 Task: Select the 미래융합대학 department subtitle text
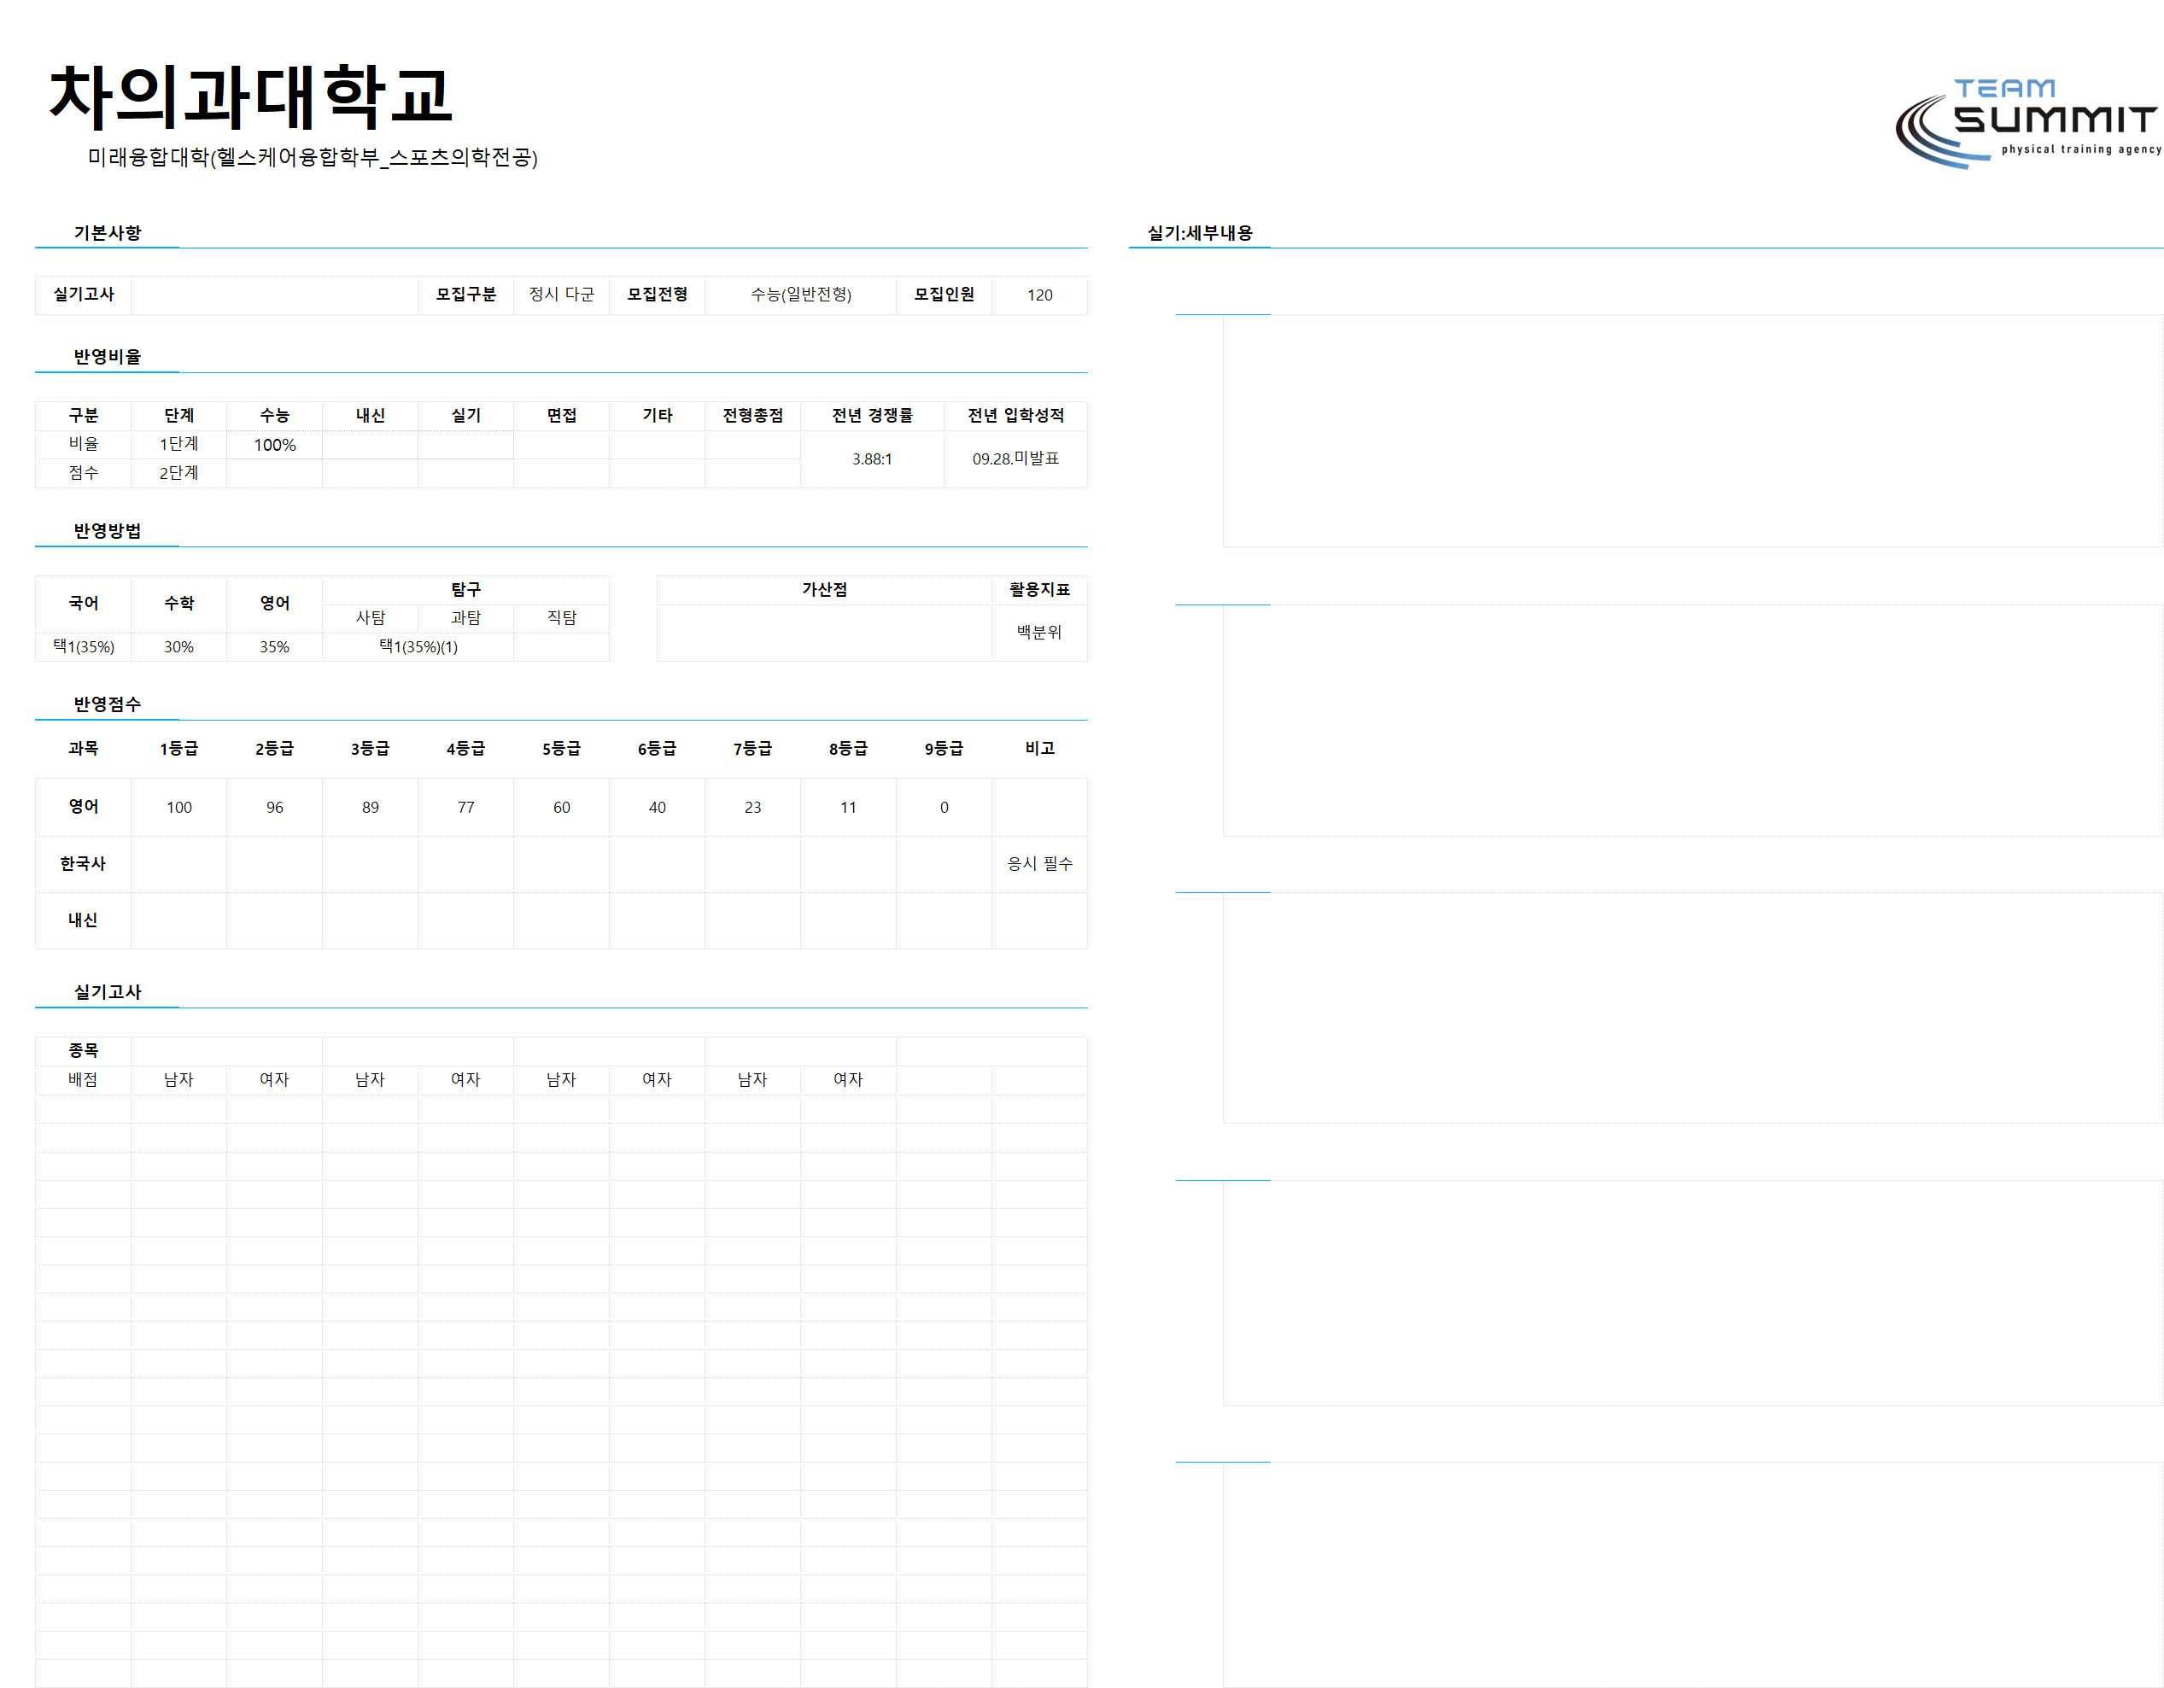click(x=312, y=157)
